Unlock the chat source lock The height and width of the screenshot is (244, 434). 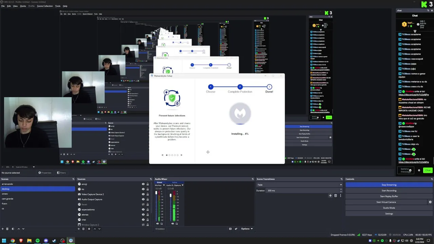(x=147, y=220)
